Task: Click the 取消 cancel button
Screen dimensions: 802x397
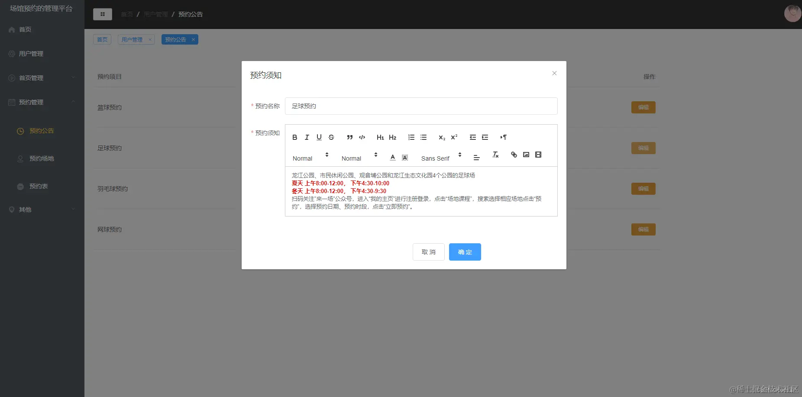Action: 428,252
